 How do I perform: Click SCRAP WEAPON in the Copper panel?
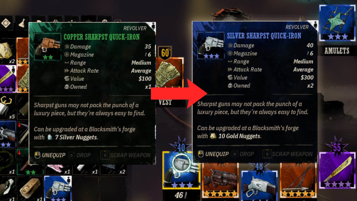tap(126, 155)
